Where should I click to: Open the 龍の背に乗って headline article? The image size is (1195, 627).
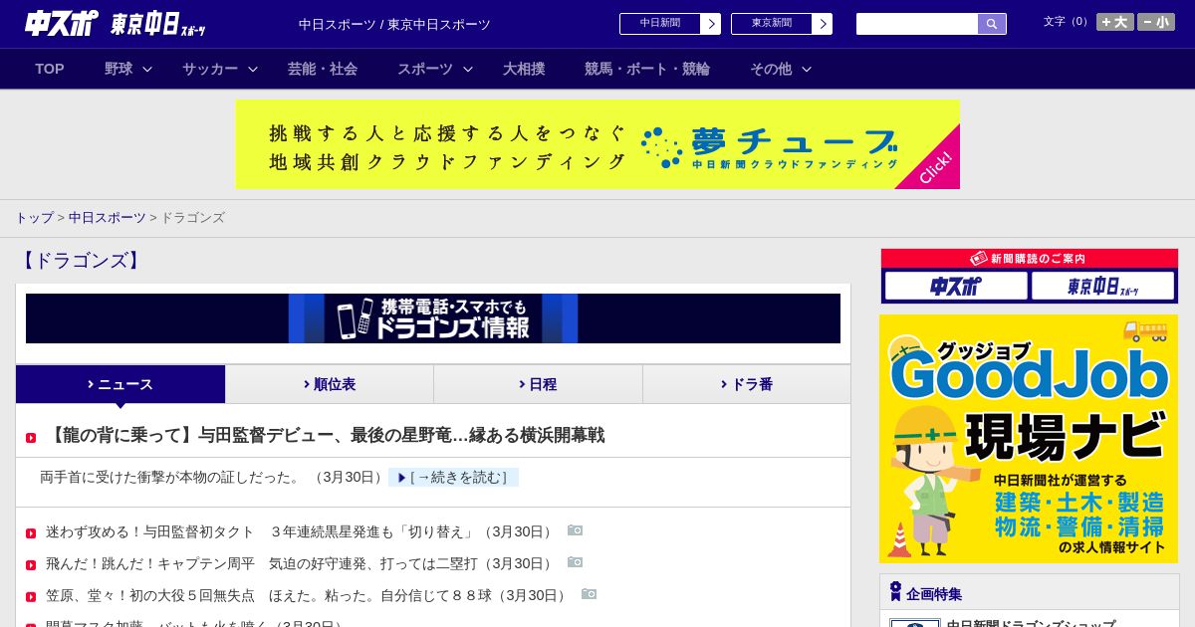pos(326,436)
